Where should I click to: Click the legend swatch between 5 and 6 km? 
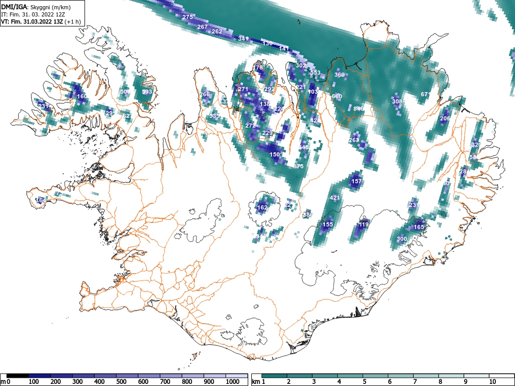[375, 376]
